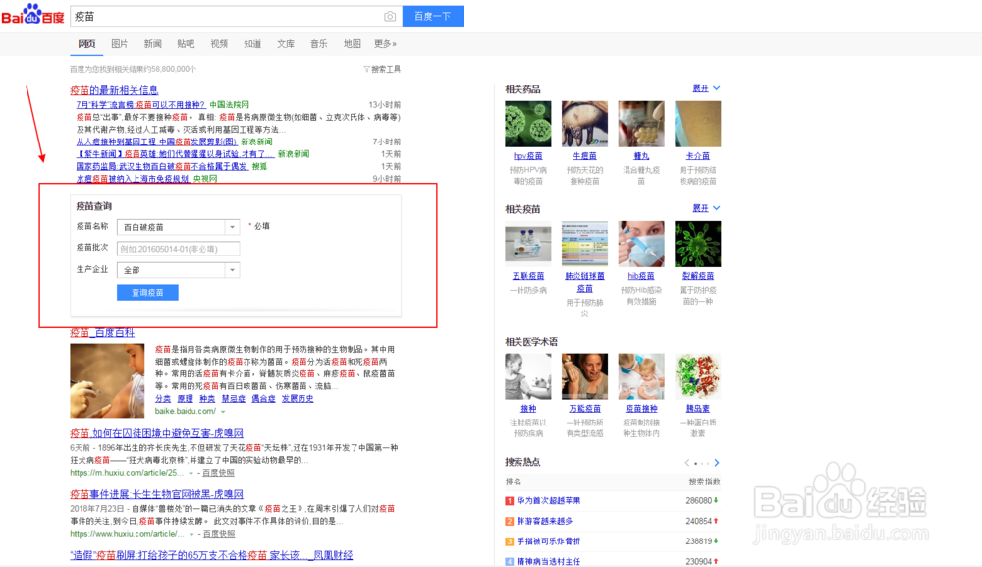Open the hib疫苗 link
The height and width of the screenshot is (567, 982).
(641, 276)
